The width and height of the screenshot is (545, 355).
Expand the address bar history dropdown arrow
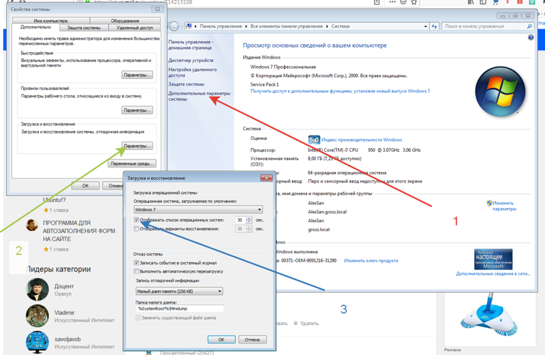(x=425, y=26)
